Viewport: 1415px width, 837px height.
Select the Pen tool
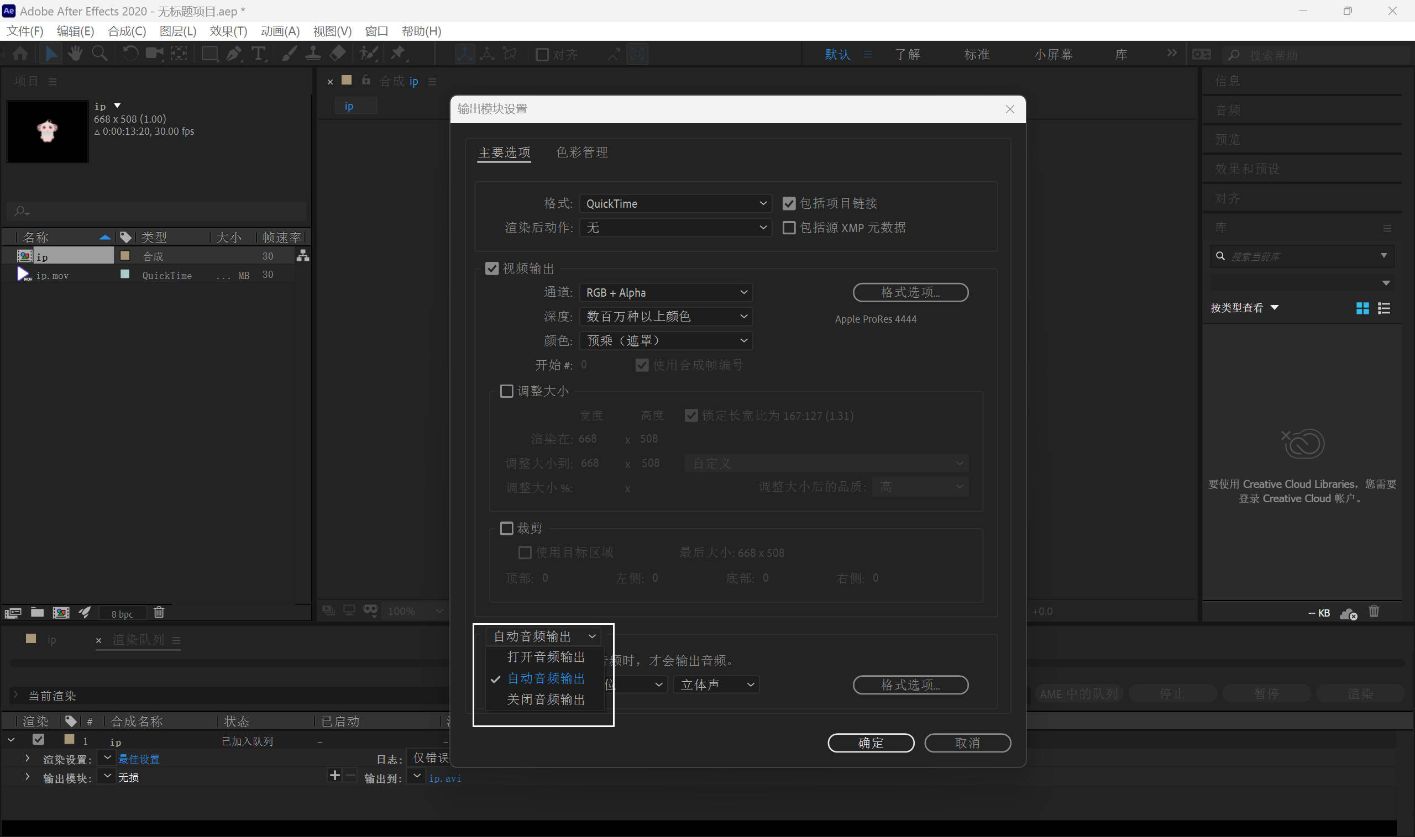234,54
